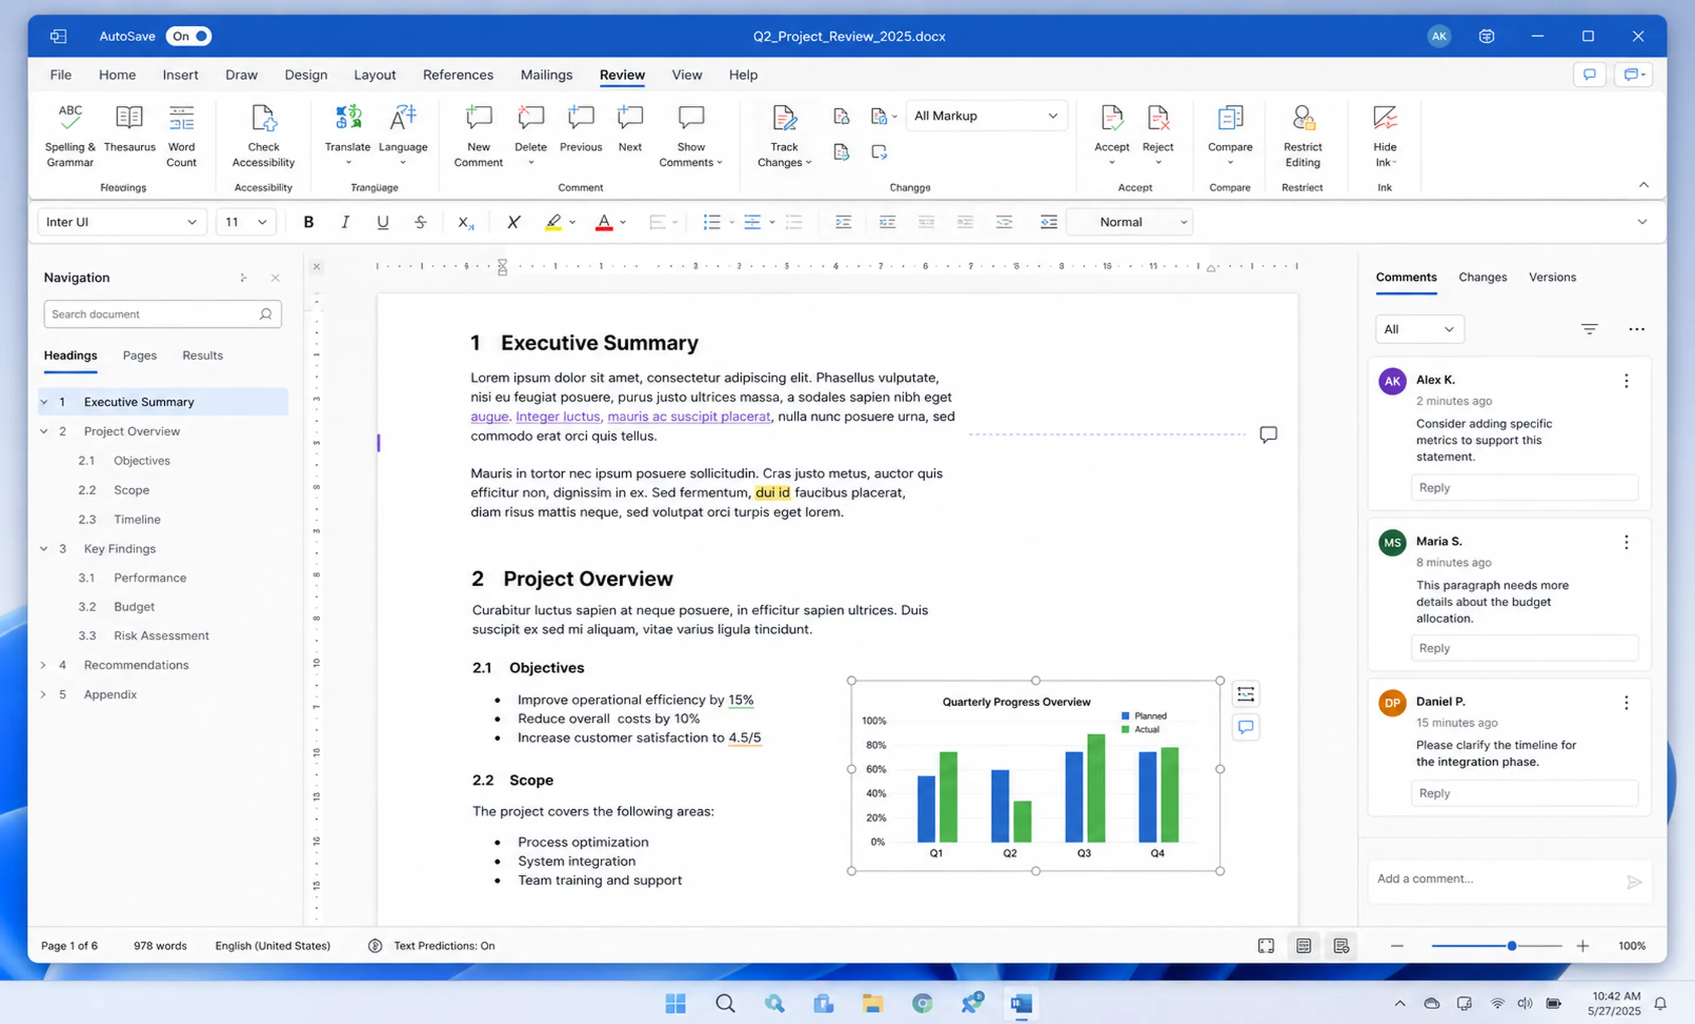Image resolution: width=1695 pixels, height=1024 pixels.
Task: Expand the Recommendations heading in Navigation
Action: pyautogui.click(x=44, y=665)
